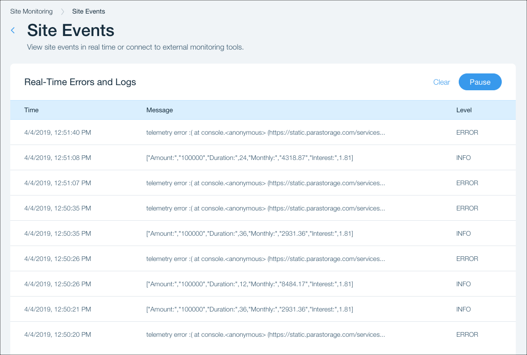527x355 pixels.
Task: Click the ERROR level of the 12:50:20 PM entry
Action: click(467, 334)
